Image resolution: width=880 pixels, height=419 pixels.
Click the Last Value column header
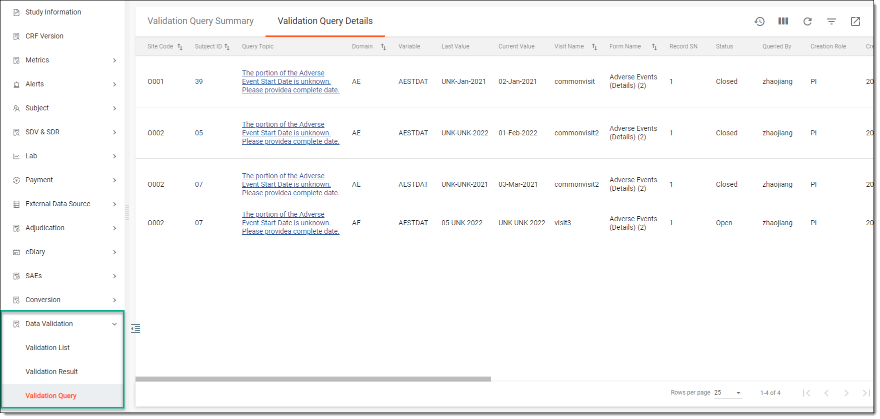pos(455,46)
